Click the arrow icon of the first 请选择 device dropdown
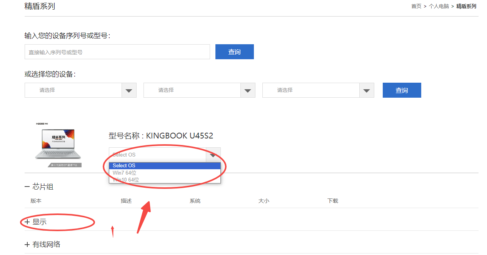This screenshot has height=255, width=487. pos(129,90)
